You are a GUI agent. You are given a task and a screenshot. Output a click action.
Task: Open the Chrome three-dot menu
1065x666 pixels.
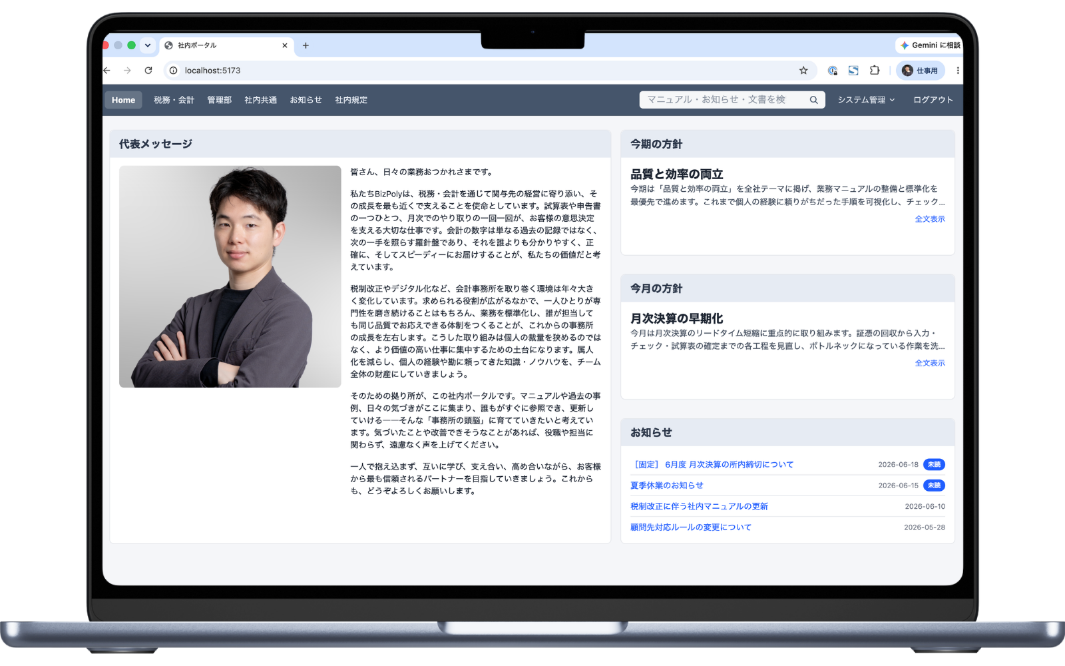tap(958, 71)
